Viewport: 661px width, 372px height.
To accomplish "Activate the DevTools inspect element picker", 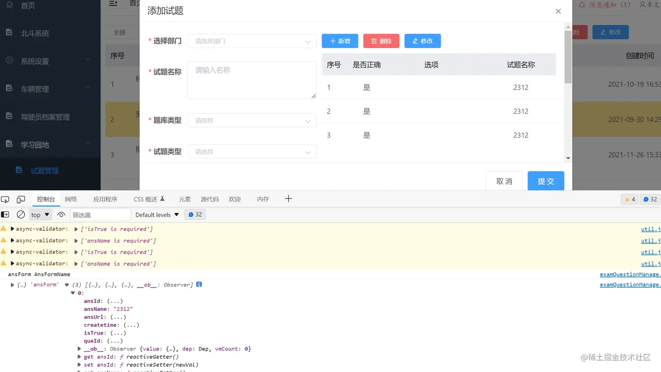I will click(5, 199).
